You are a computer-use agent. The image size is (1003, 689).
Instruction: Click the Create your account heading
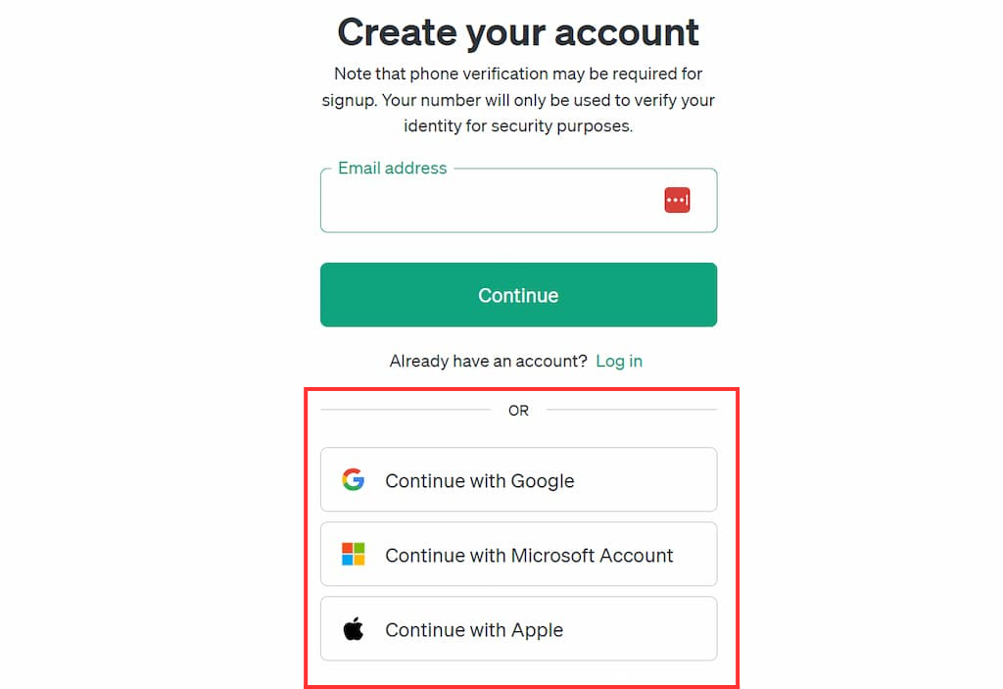(518, 32)
